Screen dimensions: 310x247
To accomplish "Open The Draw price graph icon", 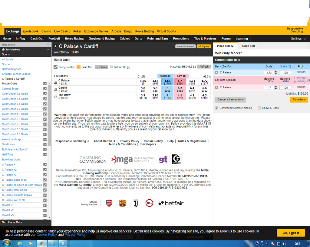I will [x=56, y=97].
